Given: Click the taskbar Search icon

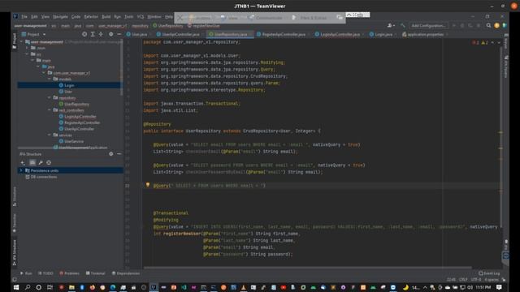Looking at the screenshot, I should coord(28,287).
